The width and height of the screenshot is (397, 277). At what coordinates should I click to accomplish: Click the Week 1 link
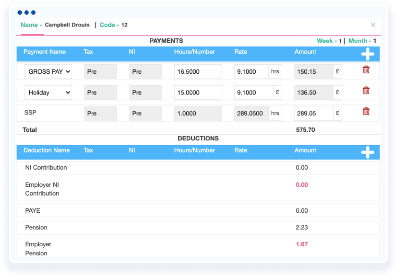click(329, 41)
